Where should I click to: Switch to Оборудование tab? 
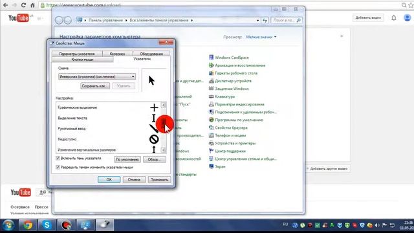click(151, 54)
